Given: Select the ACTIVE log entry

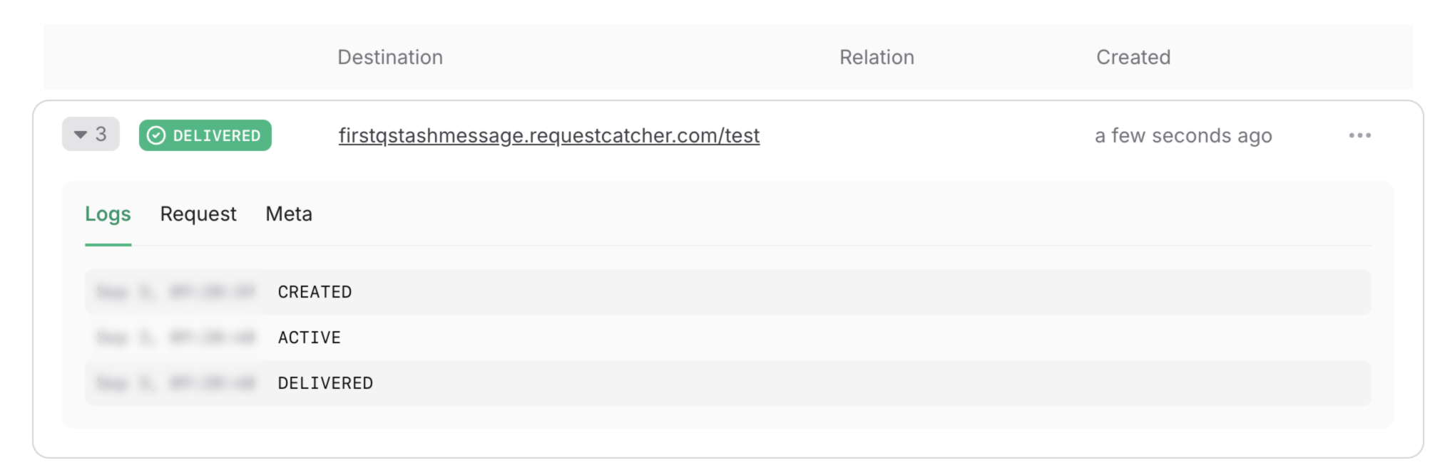Looking at the screenshot, I should pyautogui.click(x=727, y=338).
